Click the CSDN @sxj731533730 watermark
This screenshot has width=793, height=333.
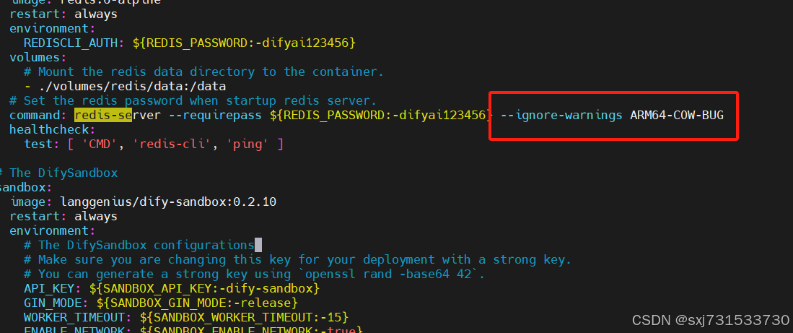(x=711, y=320)
